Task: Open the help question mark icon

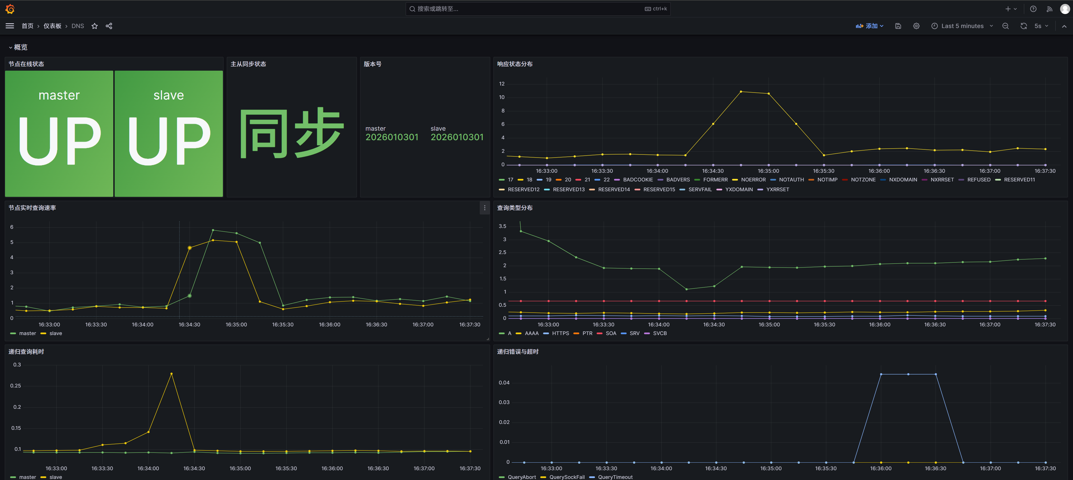Action: (x=1033, y=9)
